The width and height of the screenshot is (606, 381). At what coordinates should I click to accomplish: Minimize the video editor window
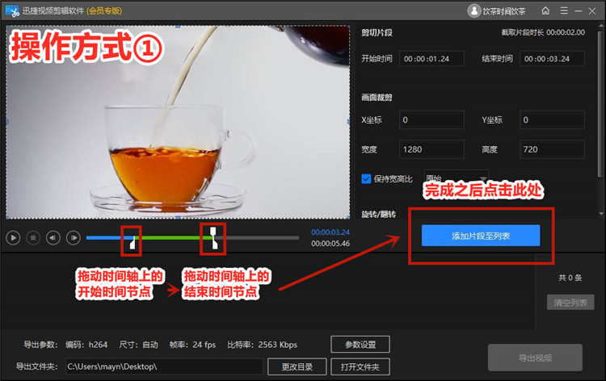pos(579,11)
